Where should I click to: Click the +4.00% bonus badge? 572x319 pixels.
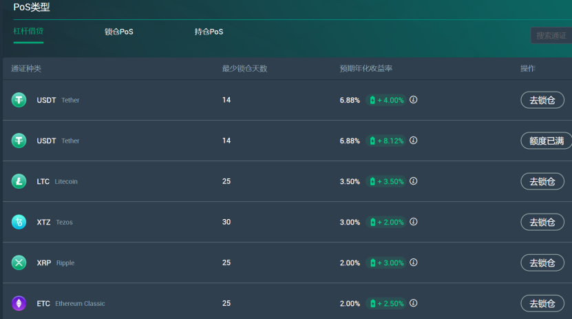pyautogui.click(x=386, y=100)
